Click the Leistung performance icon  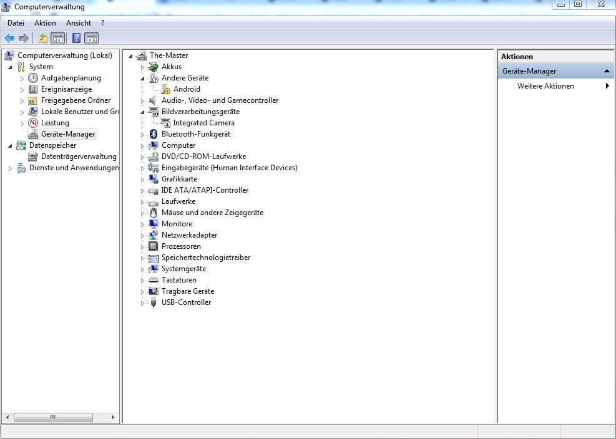pos(33,123)
